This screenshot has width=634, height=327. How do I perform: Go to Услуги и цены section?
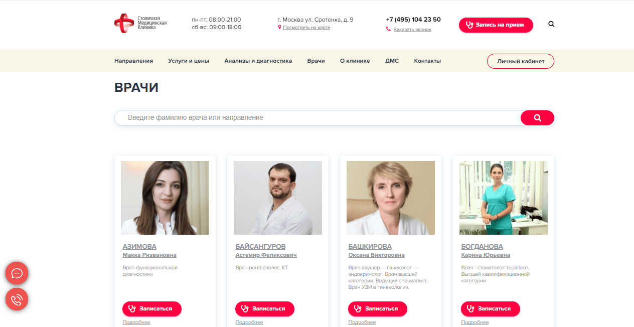tap(189, 61)
